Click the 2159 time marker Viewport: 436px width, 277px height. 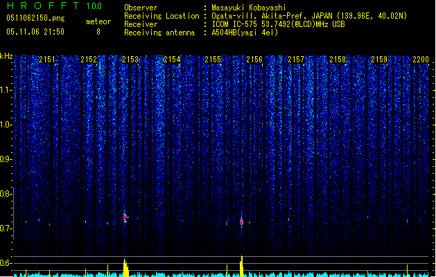pyautogui.click(x=379, y=60)
